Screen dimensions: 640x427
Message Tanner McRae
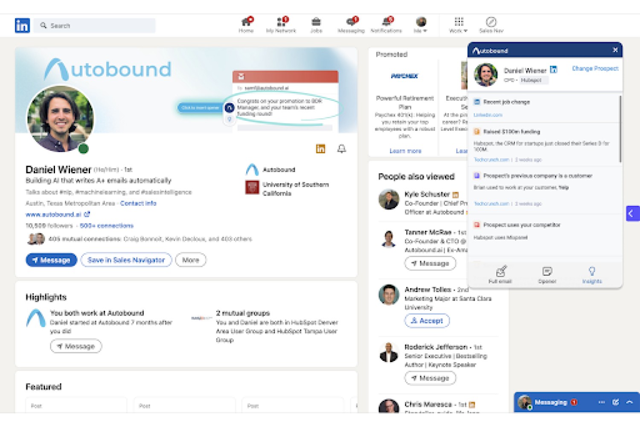pyautogui.click(x=430, y=263)
